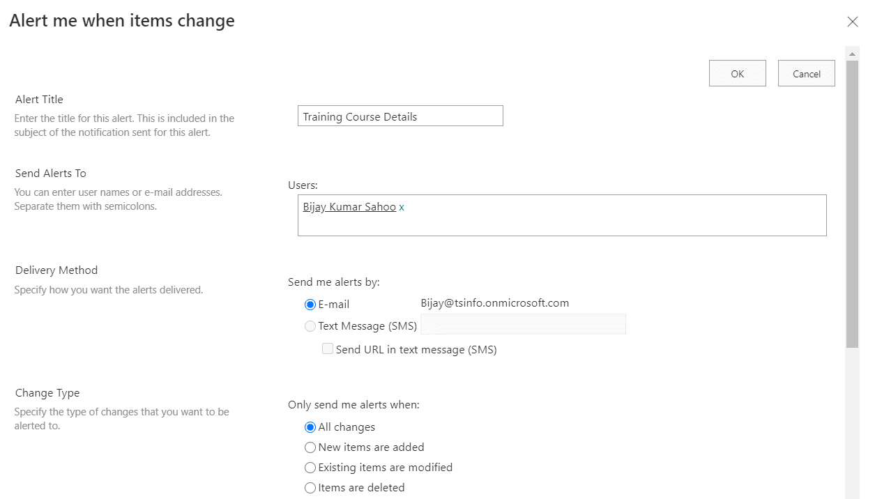The width and height of the screenshot is (875, 499).
Task: Click the SMS phone number field
Action: pos(523,324)
